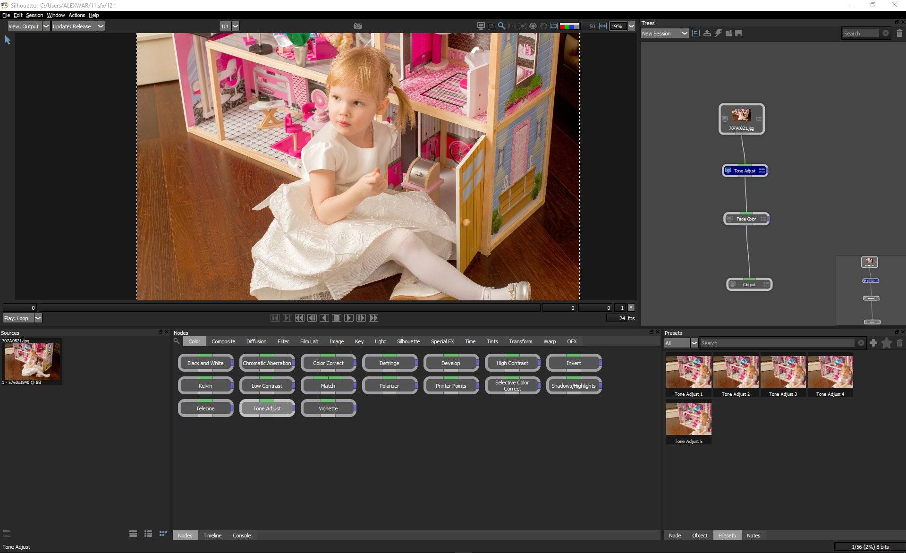
Task: Click the star favorites icon in Presets
Action: point(887,343)
